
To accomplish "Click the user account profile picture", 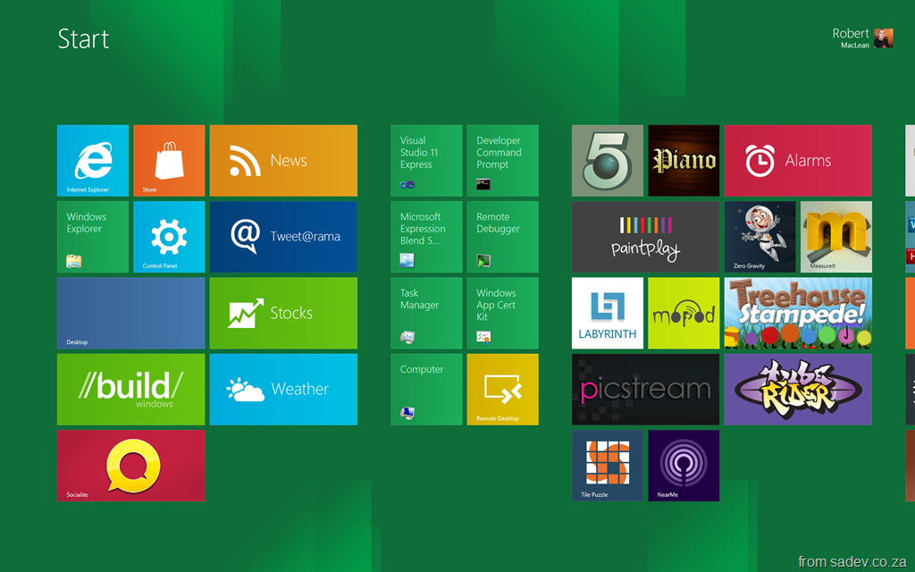I will (x=884, y=38).
